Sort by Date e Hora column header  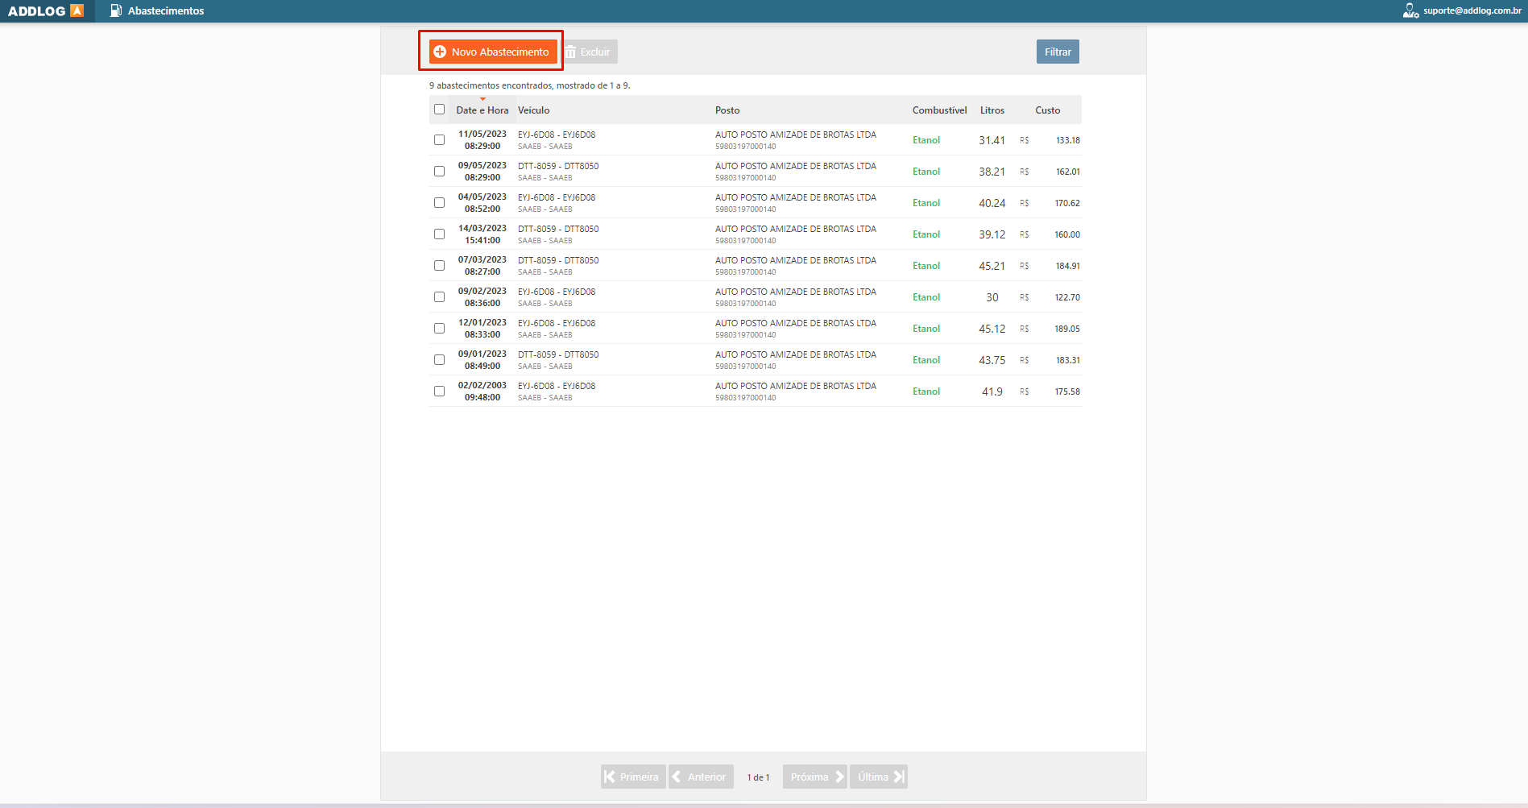(x=482, y=110)
